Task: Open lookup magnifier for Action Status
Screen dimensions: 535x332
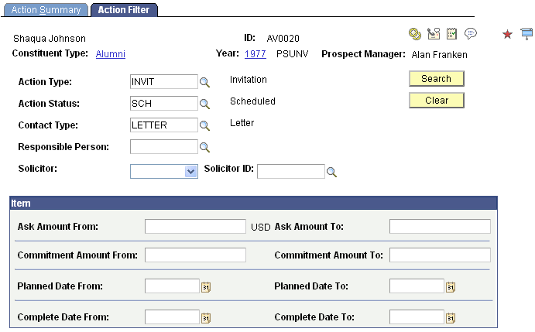Action: click(204, 104)
